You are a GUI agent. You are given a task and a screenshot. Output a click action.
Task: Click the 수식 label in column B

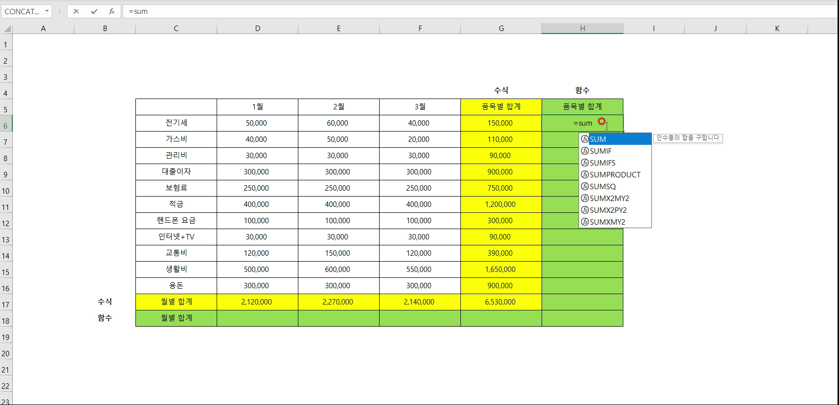click(105, 302)
